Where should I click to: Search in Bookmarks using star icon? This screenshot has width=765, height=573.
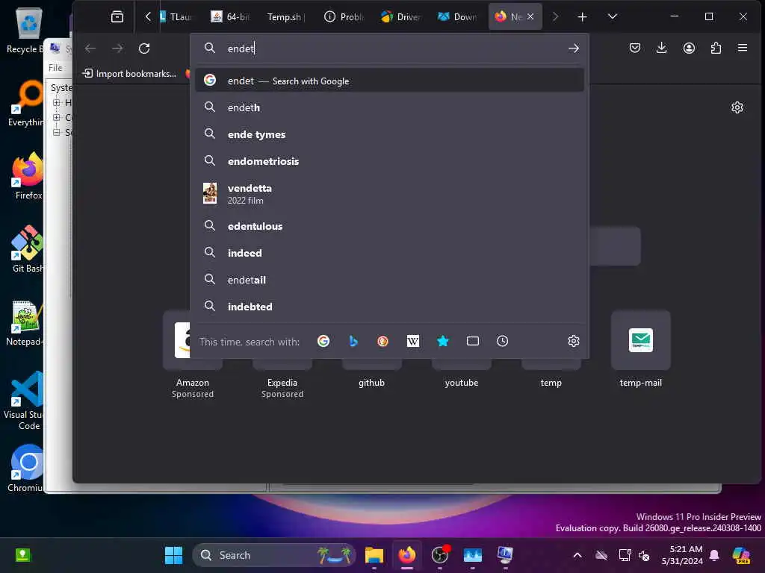[443, 341]
